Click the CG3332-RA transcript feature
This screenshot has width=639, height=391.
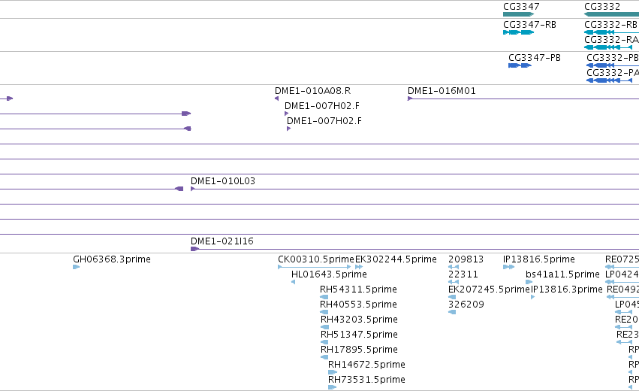(608, 47)
